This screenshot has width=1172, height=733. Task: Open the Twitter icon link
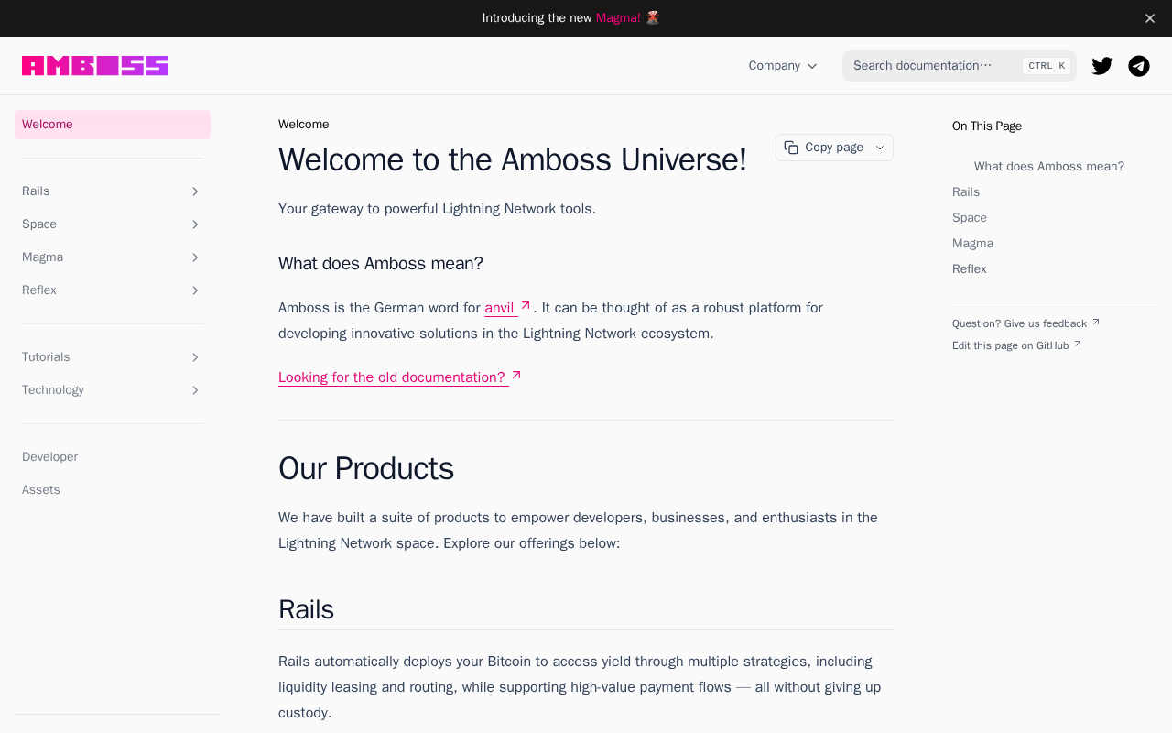click(1102, 66)
